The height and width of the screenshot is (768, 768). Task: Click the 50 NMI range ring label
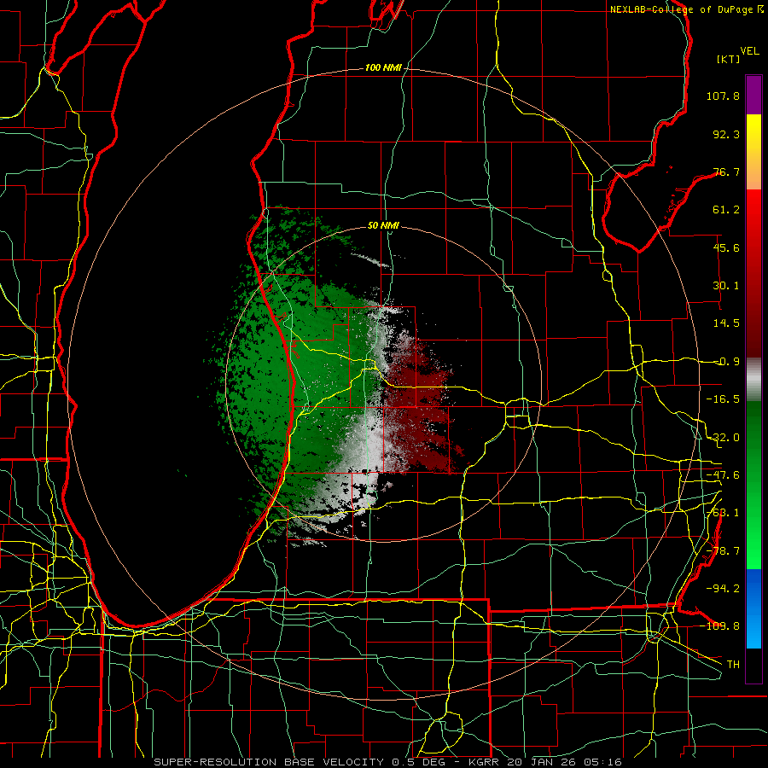[383, 226]
